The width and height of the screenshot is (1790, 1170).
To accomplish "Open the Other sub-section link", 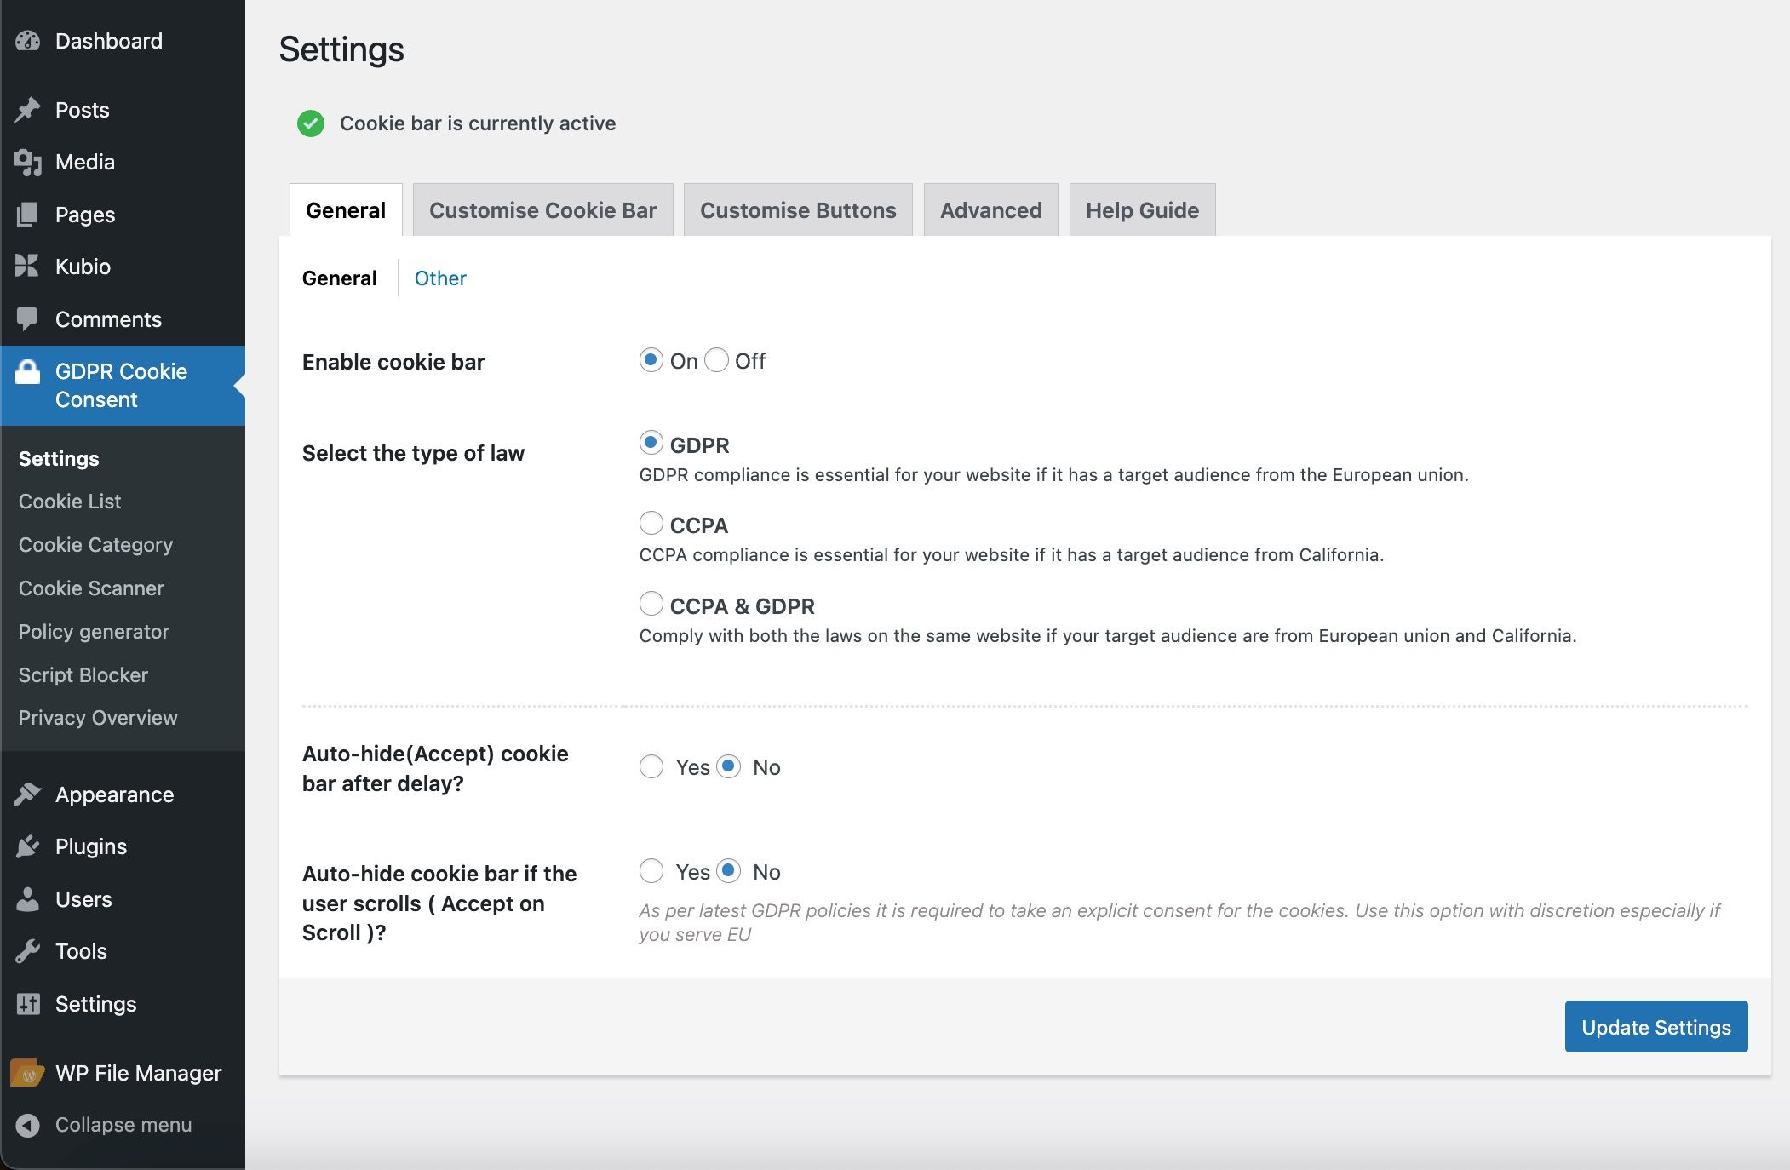I will (440, 278).
